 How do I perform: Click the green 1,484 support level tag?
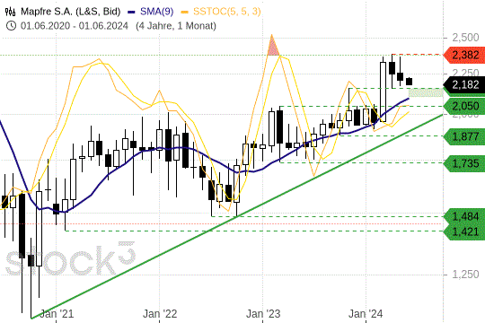pos(464,216)
